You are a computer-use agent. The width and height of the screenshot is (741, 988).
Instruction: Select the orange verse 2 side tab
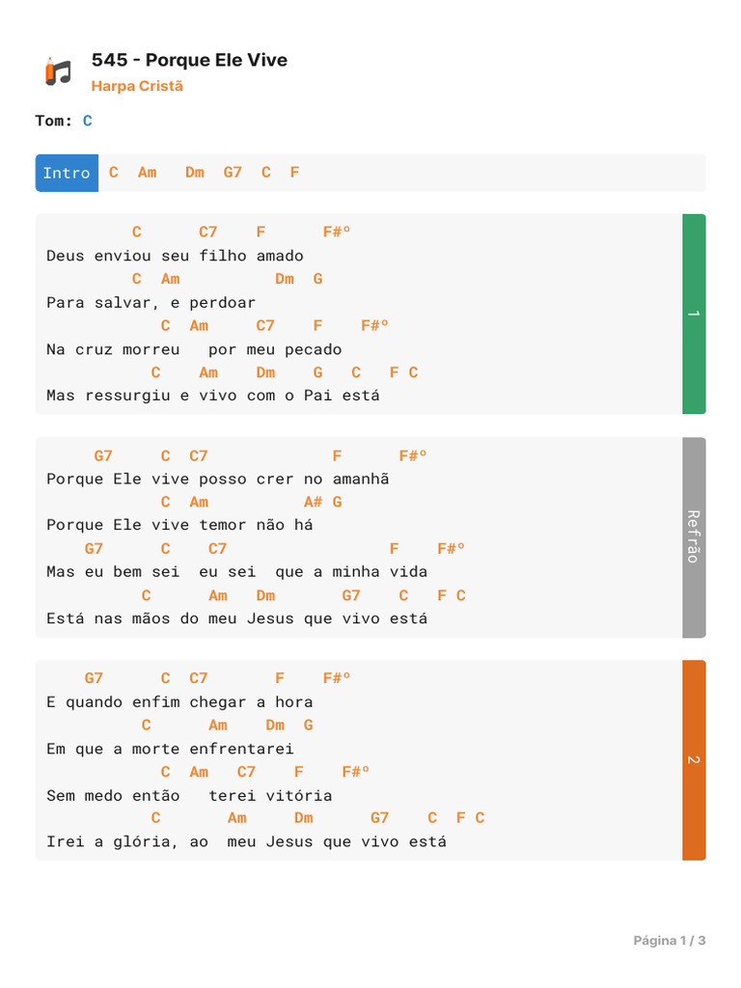tap(694, 760)
